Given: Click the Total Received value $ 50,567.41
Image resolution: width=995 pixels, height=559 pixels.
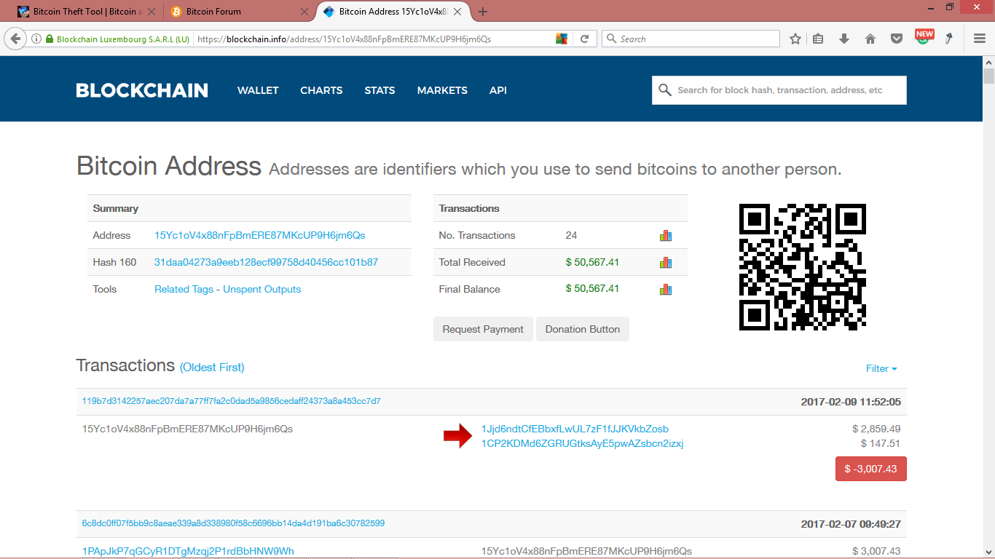Looking at the screenshot, I should [x=592, y=262].
